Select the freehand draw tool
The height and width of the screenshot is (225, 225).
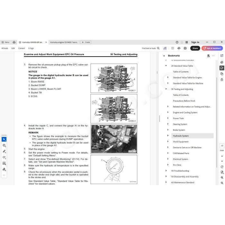click(4, 157)
